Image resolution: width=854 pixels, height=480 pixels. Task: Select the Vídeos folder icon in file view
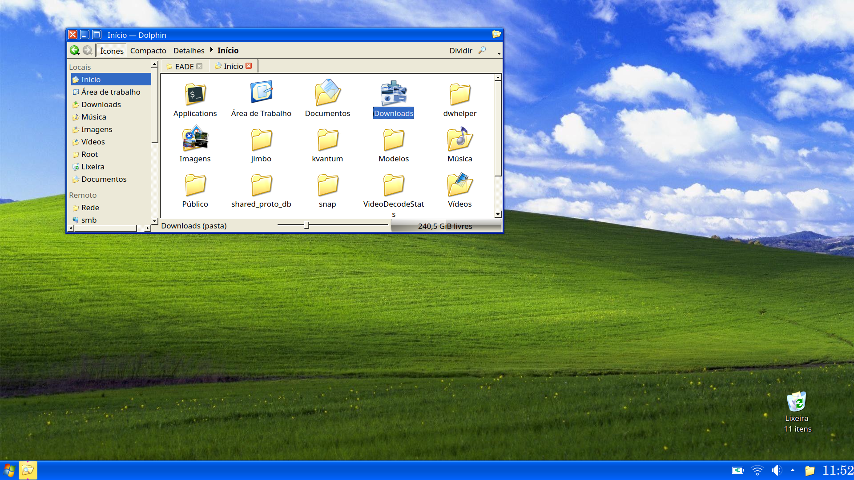tap(460, 185)
